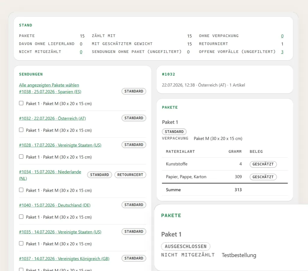
Task: Click the Standard badge on shipment #1038
Action: point(134,91)
